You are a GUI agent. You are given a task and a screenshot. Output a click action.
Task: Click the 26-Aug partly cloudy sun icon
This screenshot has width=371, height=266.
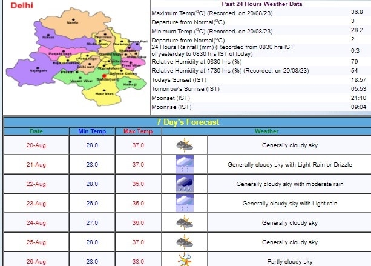[x=184, y=261]
